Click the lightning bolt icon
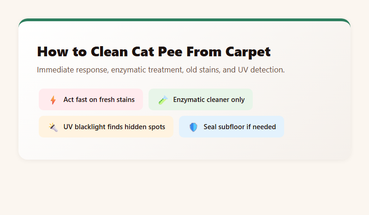 pos(53,100)
